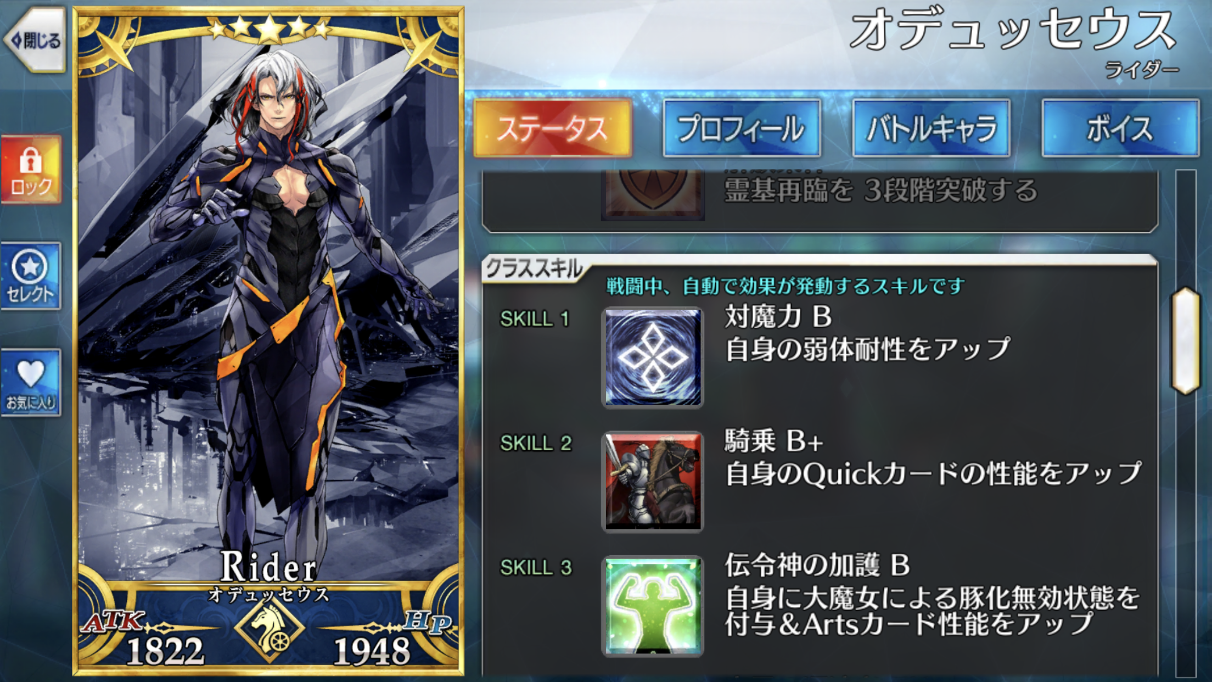The height and width of the screenshot is (682, 1212).
Task: Click the クラススキル section header
Action: pyautogui.click(x=534, y=269)
